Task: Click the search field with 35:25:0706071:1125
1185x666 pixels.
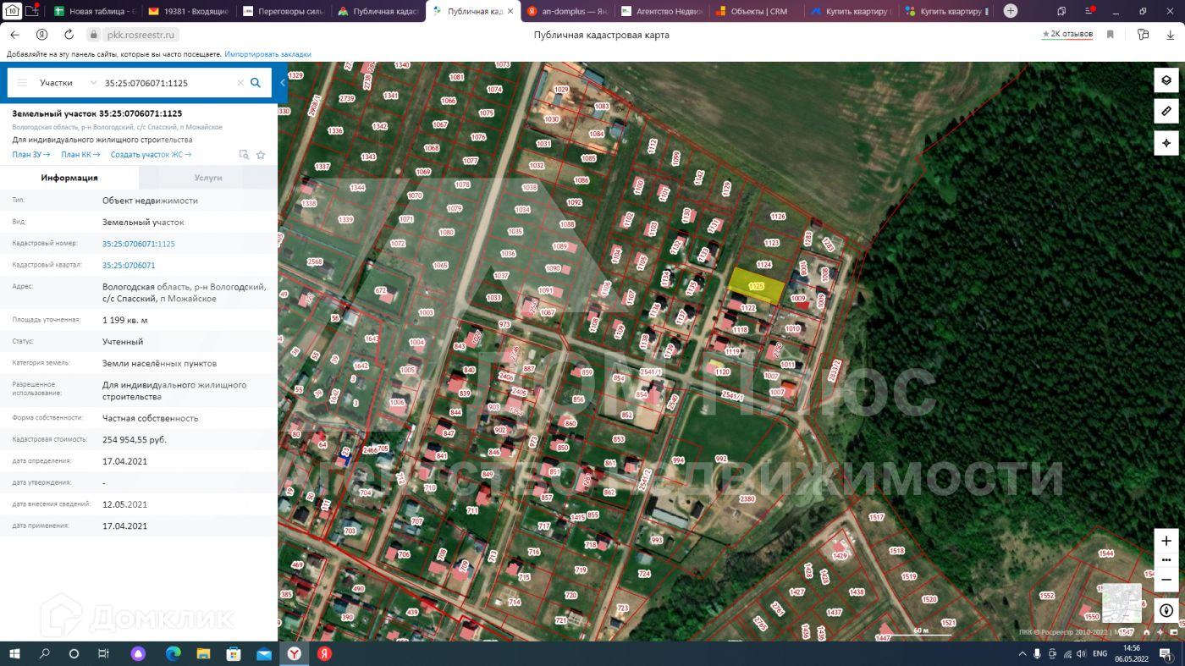Action: point(168,83)
